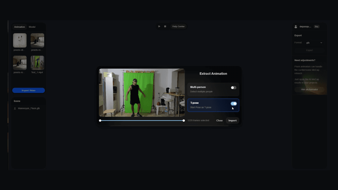Screen dimensions: 338x190
Task: Click the end handle of frame range slider
Action: [184, 120]
